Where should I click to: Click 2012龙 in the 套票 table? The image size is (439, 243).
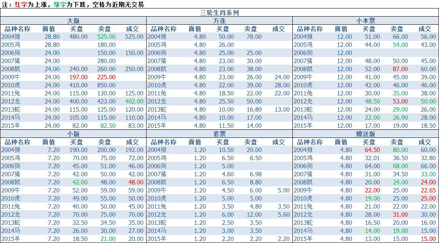(x=157, y=215)
